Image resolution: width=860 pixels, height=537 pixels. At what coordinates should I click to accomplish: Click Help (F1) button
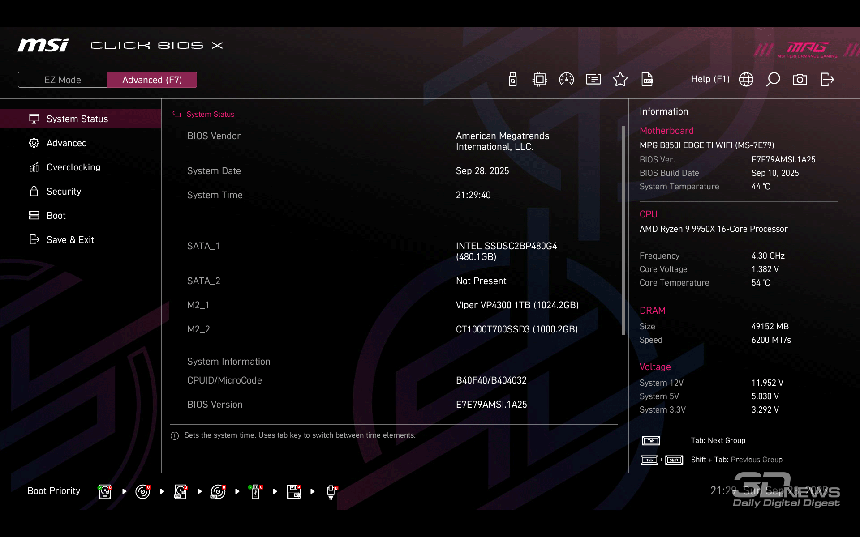tap(710, 80)
